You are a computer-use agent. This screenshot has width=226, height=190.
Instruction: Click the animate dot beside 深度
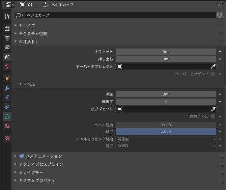(x=220, y=94)
